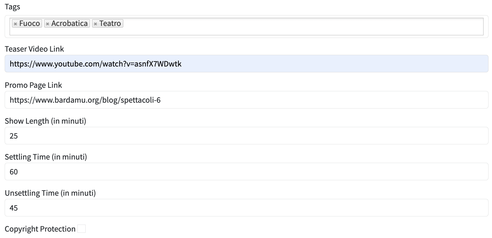Remove the Acrobatica tag

(x=47, y=24)
